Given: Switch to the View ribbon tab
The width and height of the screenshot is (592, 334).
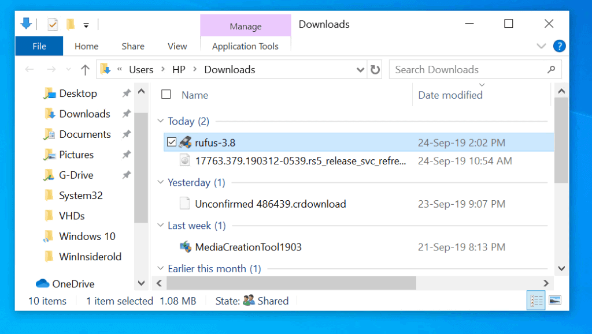Looking at the screenshot, I should tap(177, 46).
